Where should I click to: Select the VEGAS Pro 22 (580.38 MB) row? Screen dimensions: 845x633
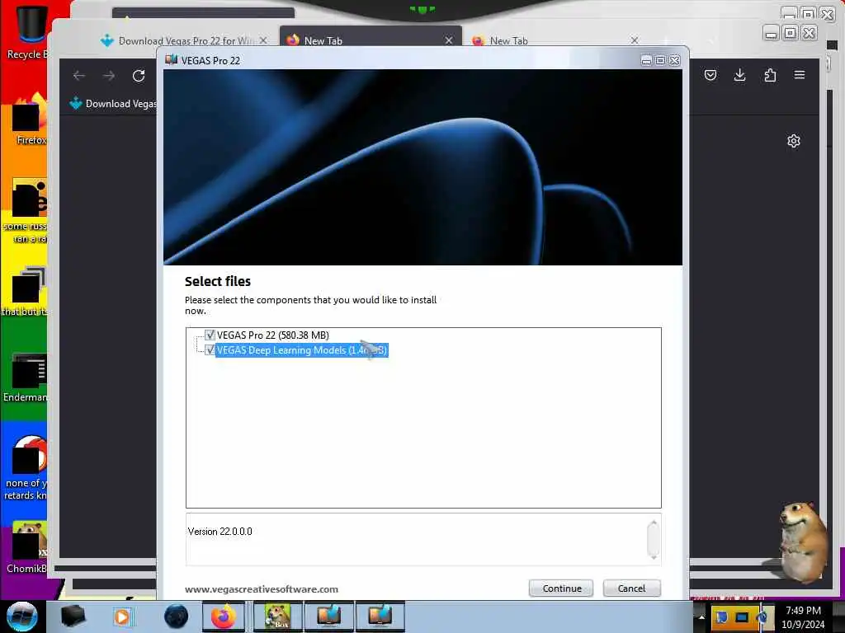[272, 335]
